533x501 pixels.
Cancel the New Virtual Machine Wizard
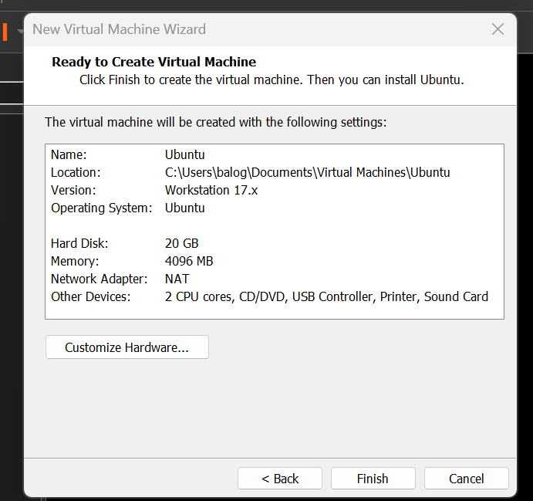click(x=466, y=478)
